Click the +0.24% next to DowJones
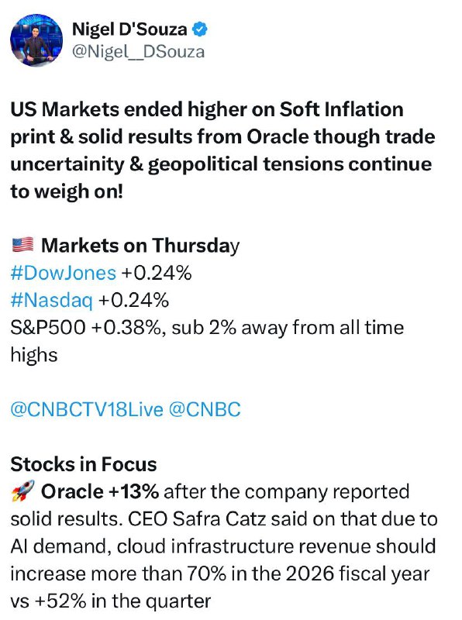This screenshot has width=462, height=620. click(157, 274)
